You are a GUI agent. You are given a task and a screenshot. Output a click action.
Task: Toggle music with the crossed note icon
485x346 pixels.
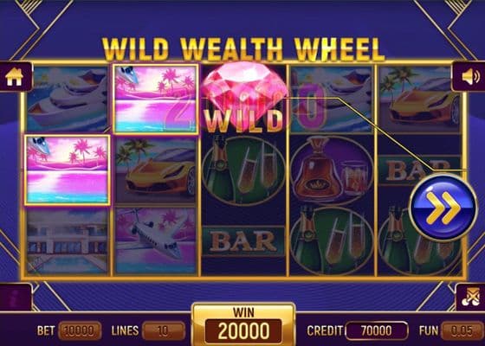(470, 298)
